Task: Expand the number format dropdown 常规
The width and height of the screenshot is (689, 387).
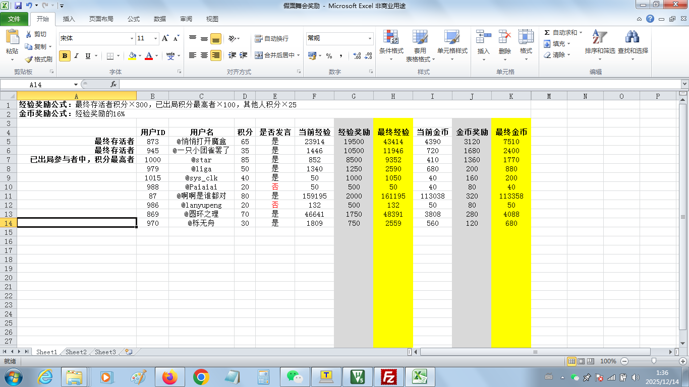Action: point(370,38)
